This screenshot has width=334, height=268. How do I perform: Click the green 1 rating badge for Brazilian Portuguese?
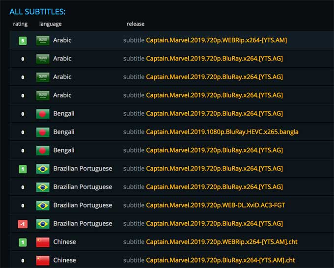point(23,169)
